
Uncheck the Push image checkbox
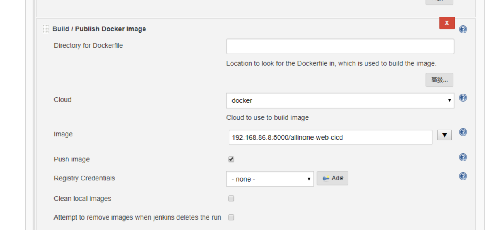coord(231,159)
